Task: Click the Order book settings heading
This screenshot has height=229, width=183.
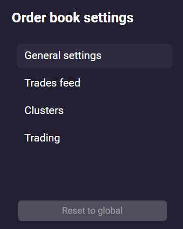Action: click(73, 18)
